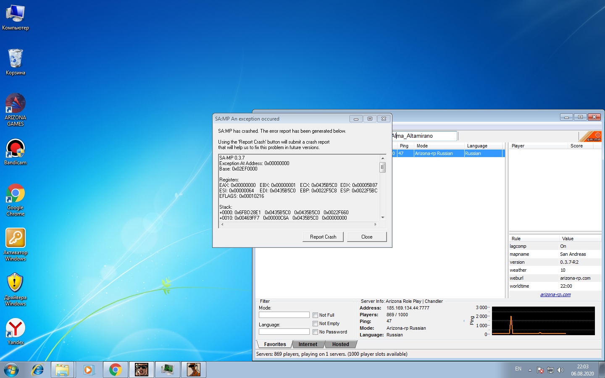Click the Language filter input field
The image size is (605, 378).
pyautogui.click(x=284, y=332)
